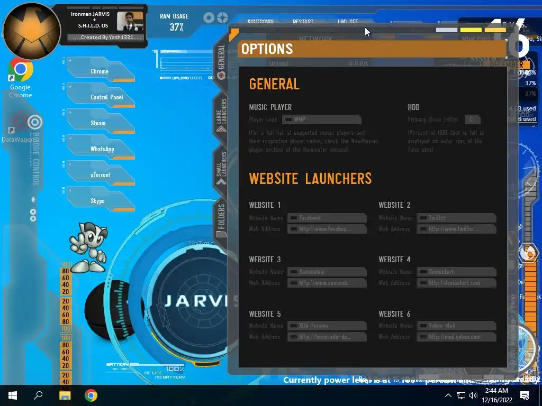Open taskbar search magnifier
Screen dimensions: 542x406
[x=38, y=395]
